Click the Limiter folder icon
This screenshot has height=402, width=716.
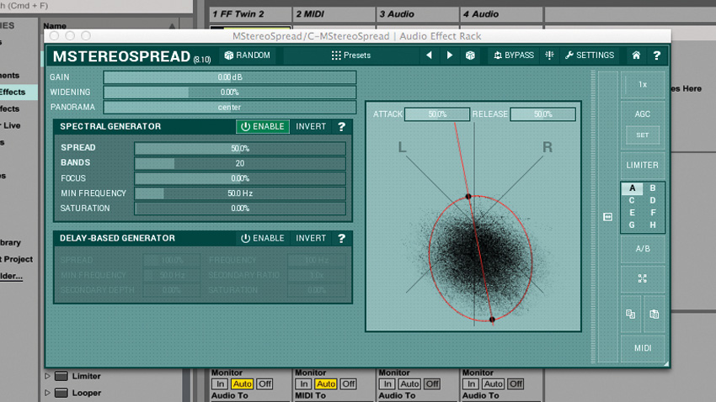coord(61,377)
